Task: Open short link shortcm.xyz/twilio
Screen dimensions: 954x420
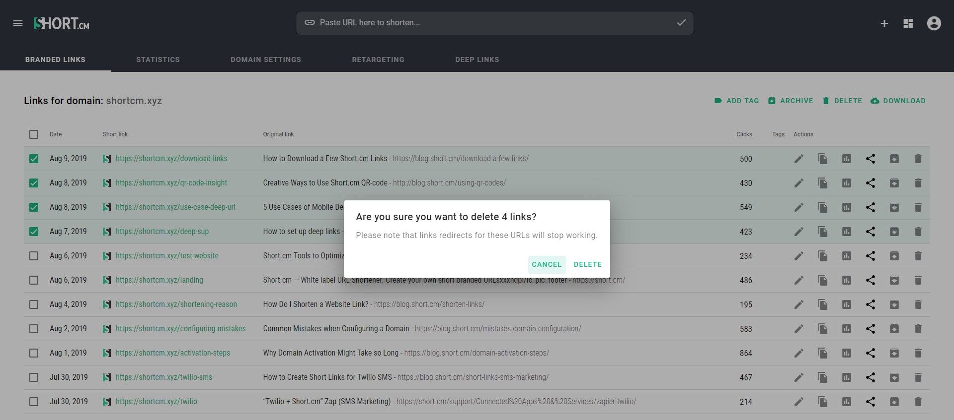Action: pyautogui.click(x=156, y=402)
